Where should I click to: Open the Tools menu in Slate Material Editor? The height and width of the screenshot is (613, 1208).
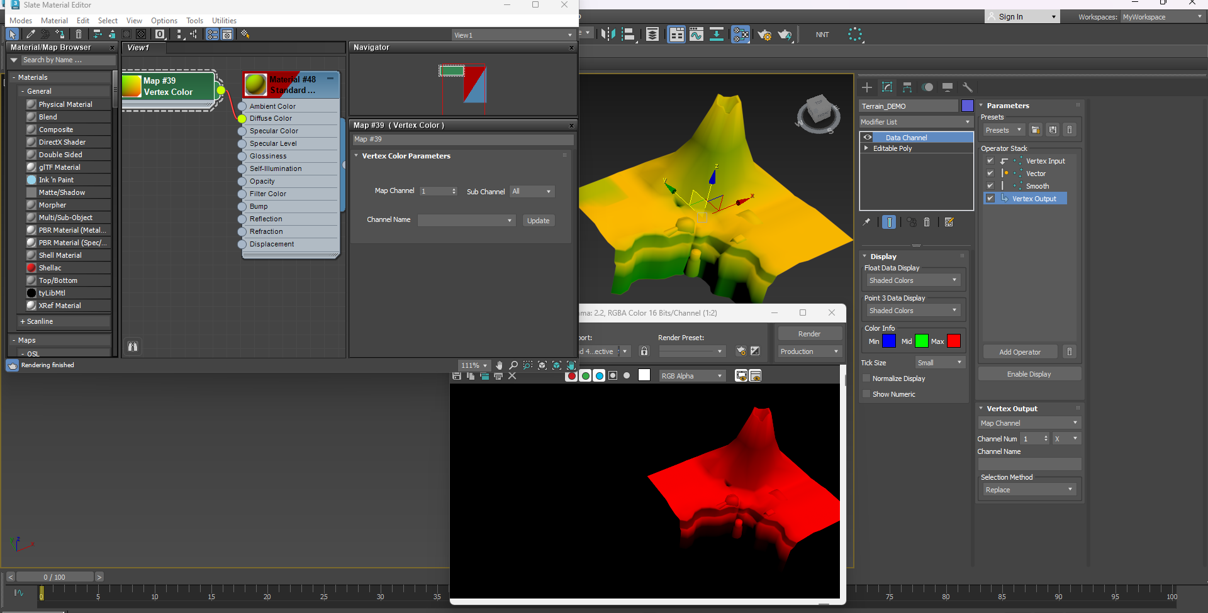pos(194,21)
